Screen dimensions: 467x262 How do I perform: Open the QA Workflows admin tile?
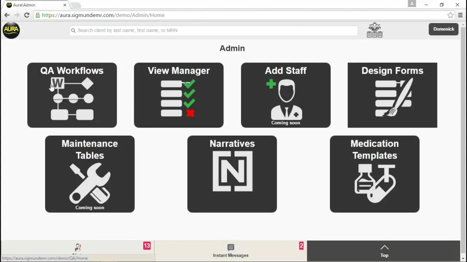coord(72,95)
